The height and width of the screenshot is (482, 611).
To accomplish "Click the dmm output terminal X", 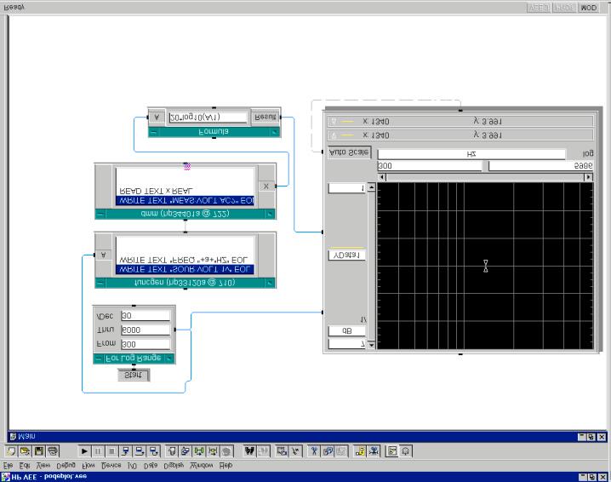I will (266, 186).
